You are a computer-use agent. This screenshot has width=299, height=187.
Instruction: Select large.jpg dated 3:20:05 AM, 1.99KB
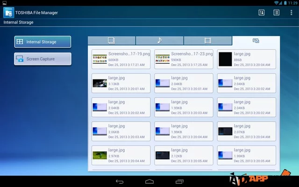[x=246, y=155]
